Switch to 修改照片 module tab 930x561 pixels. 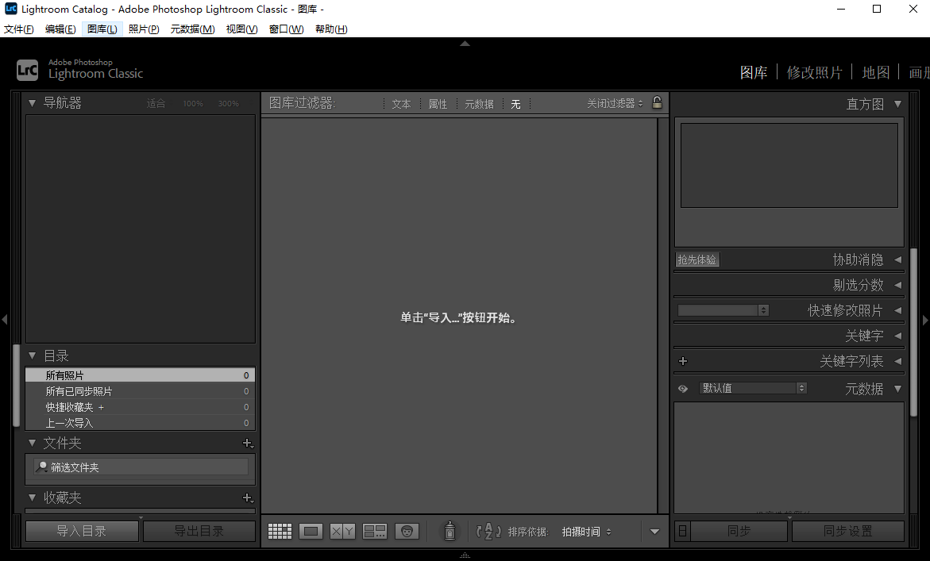coord(814,73)
